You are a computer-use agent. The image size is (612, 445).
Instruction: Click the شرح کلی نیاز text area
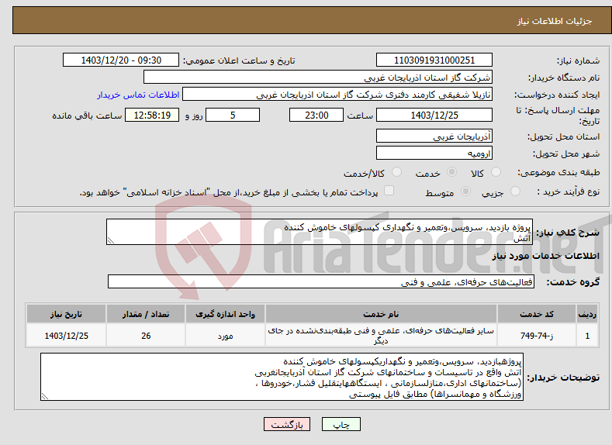coord(320,232)
